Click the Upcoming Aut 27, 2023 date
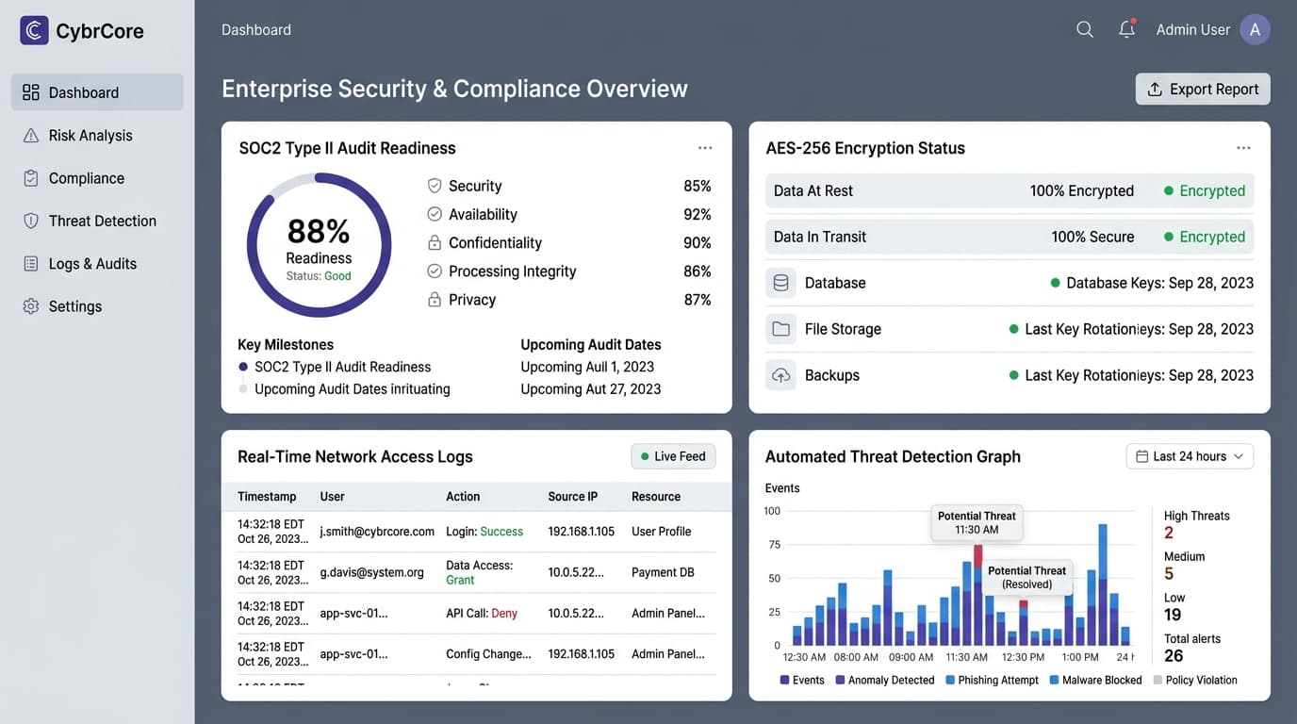This screenshot has width=1297, height=724. tap(591, 389)
